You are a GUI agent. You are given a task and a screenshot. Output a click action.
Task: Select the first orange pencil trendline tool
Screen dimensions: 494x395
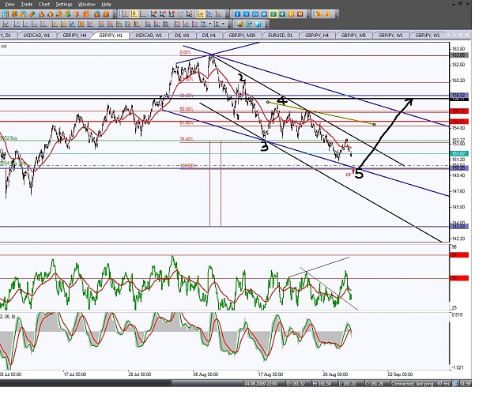coord(55,24)
